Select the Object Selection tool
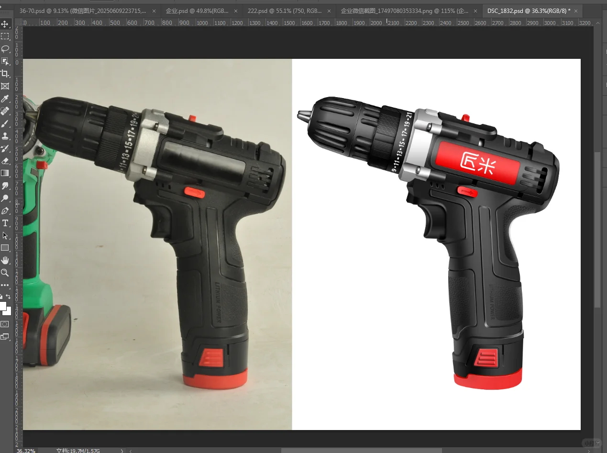Image resolution: width=607 pixels, height=453 pixels. pyautogui.click(x=5, y=61)
